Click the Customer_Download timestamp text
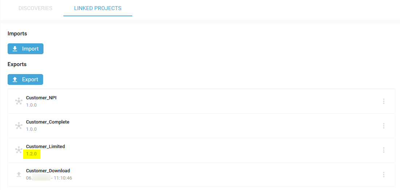 point(49,178)
